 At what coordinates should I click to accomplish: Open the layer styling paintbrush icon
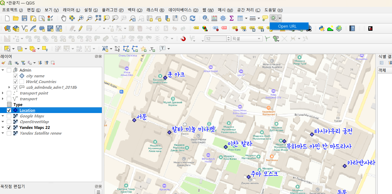3,63
